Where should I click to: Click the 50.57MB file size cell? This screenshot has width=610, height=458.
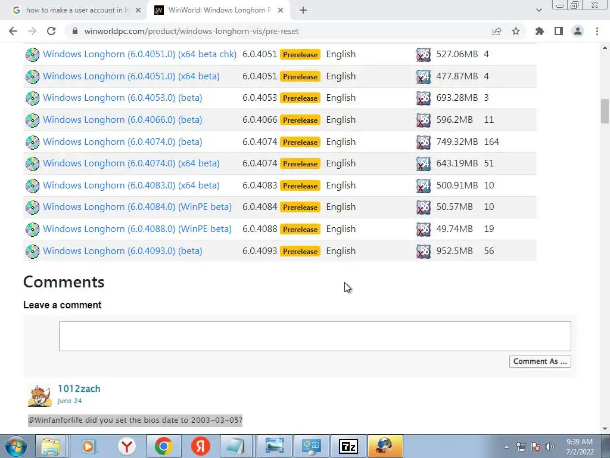coord(455,207)
